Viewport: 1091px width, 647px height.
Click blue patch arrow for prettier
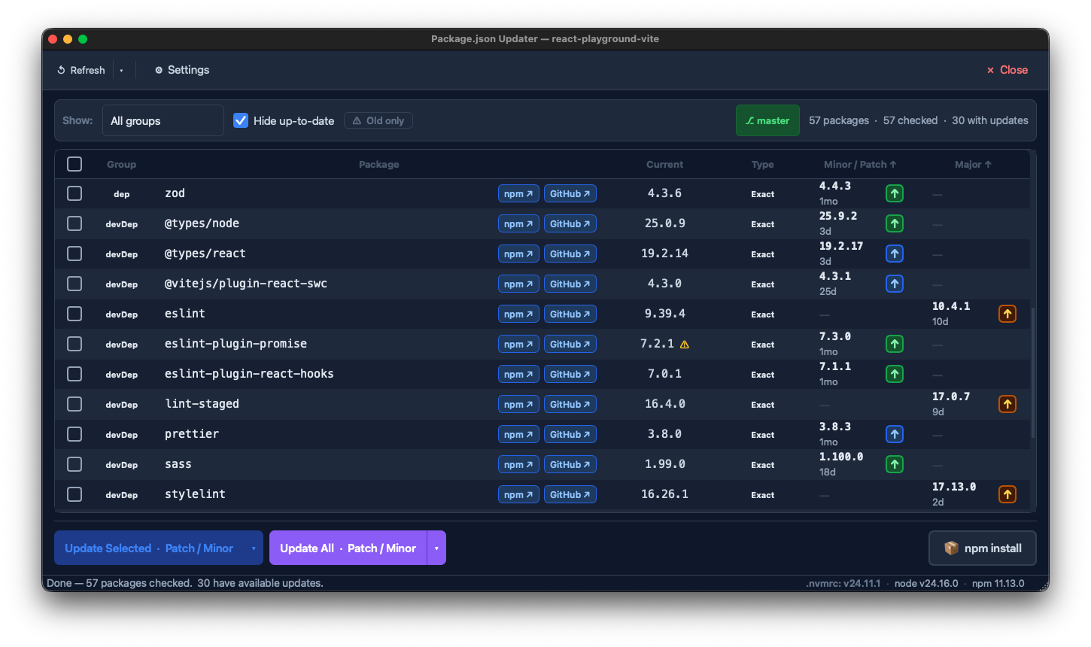(894, 434)
